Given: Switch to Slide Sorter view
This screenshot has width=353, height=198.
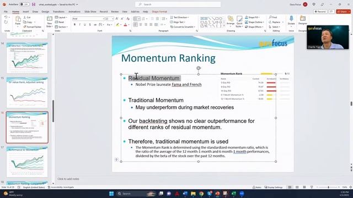Looking at the screenshot, I should (x=297, y=187).
